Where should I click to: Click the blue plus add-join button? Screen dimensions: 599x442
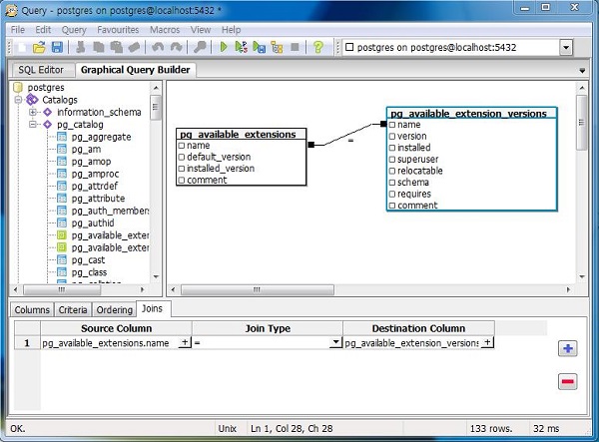[568, 348]
